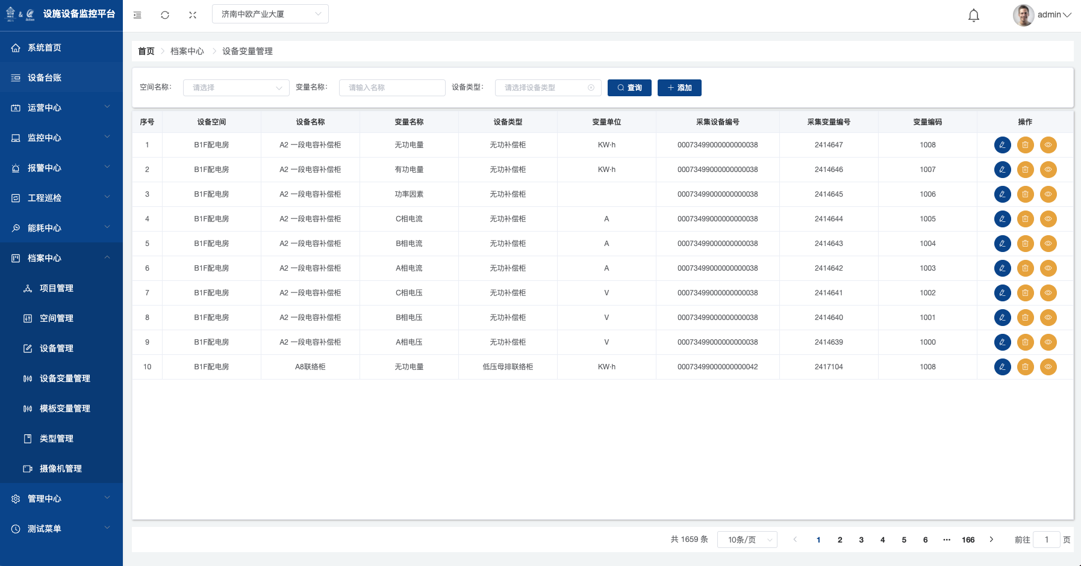This screenshot has height=566, width=1081.
Task: Click the 添加 add button
Action: [x=679, y=88]
